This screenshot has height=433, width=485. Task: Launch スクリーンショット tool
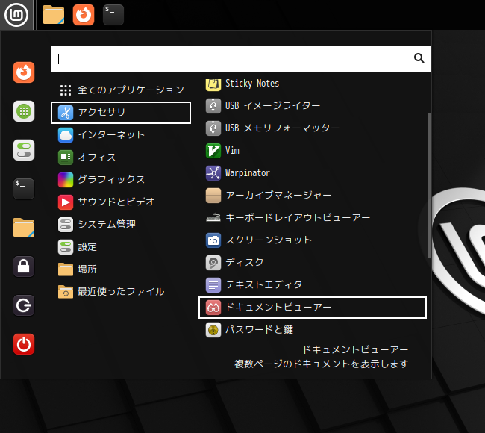(x=313, y=240)
